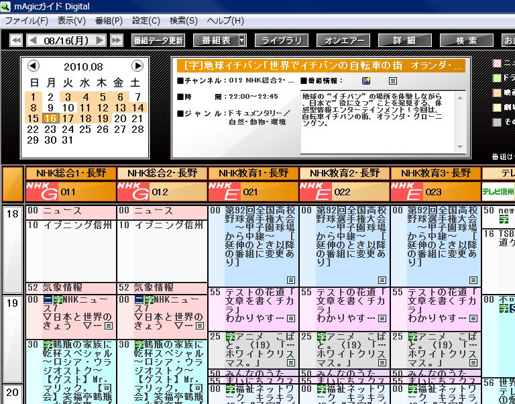This screenshot has height=404, width=515.
Task: Click the NHK G 012 channel logo
Action: point(133,191)
